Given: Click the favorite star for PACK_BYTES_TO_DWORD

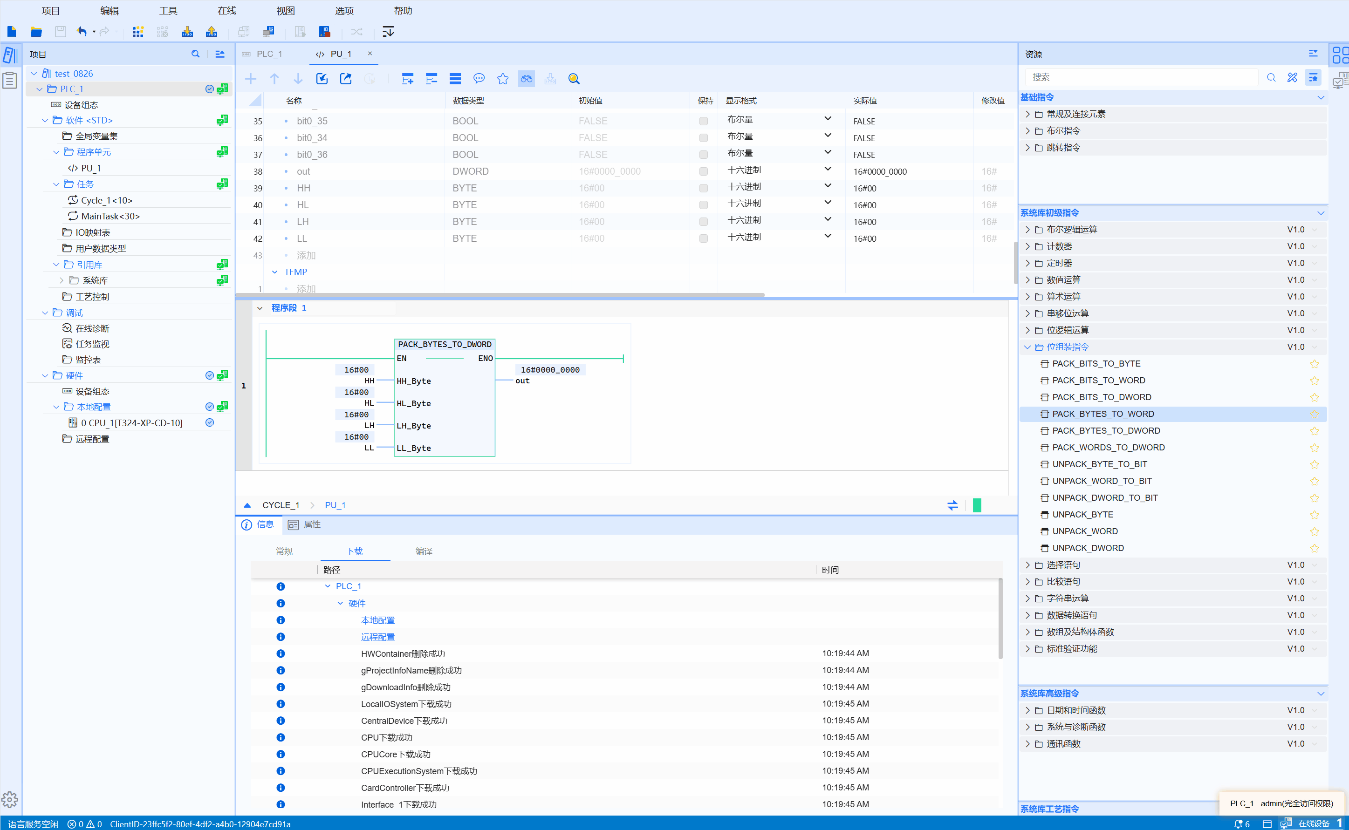Looking at the screenshot, I should pos(1314,431).
